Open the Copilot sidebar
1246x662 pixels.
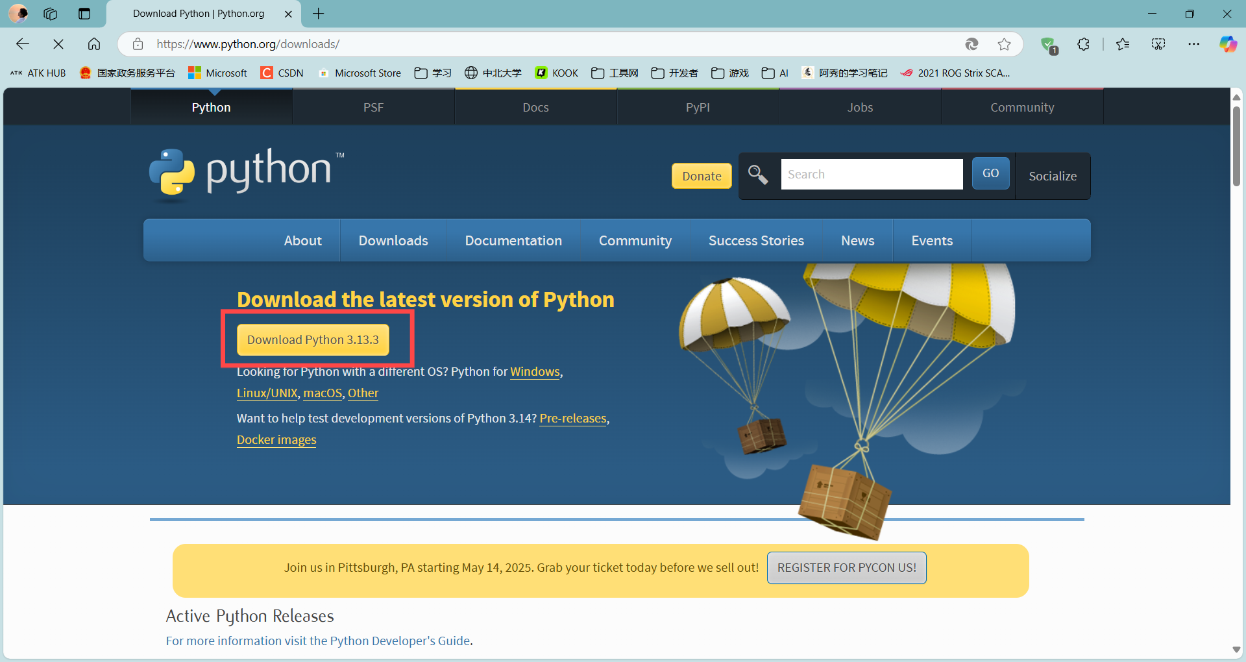click(1228, 44)
